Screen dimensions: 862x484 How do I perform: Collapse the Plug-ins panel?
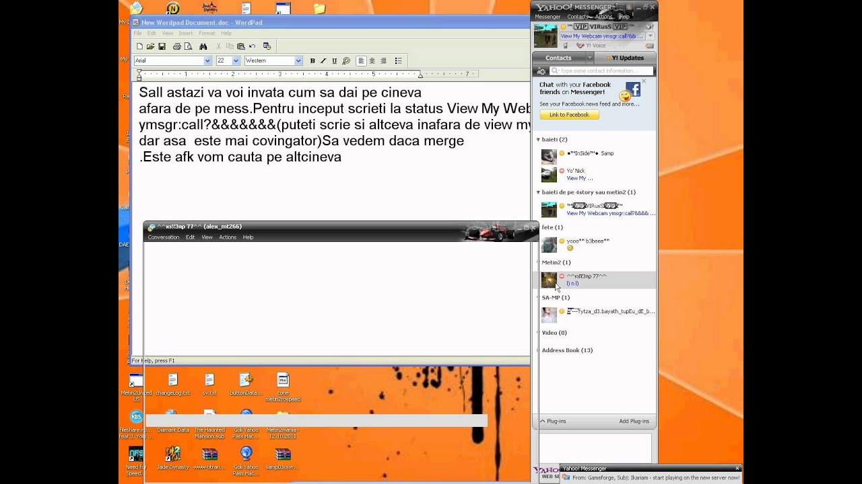[543, 421]
